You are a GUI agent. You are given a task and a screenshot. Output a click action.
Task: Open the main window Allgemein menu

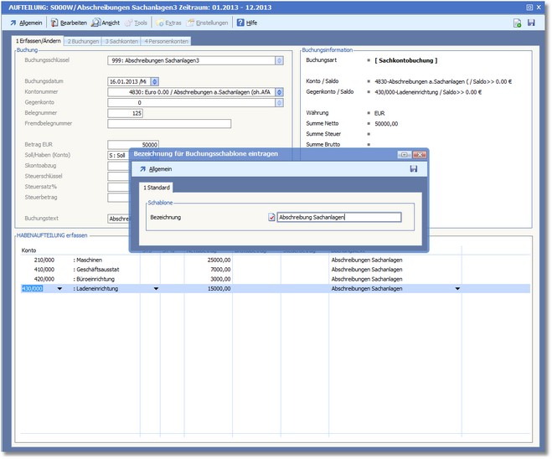(25, 23)
